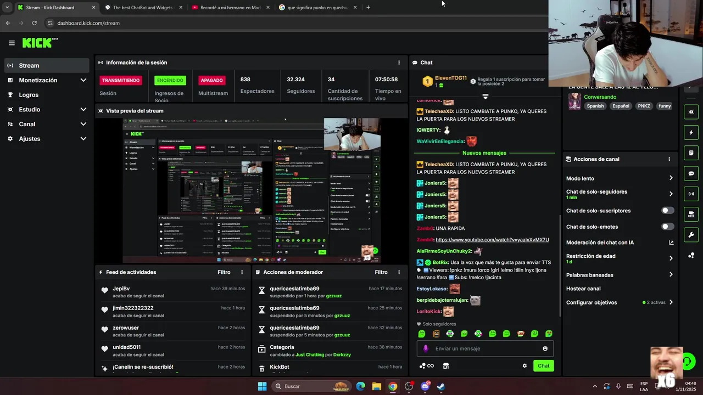The image size is (703, 395).
Task: Open Filtro in Acciones de moderador
Action: click(x=381, y=272)
